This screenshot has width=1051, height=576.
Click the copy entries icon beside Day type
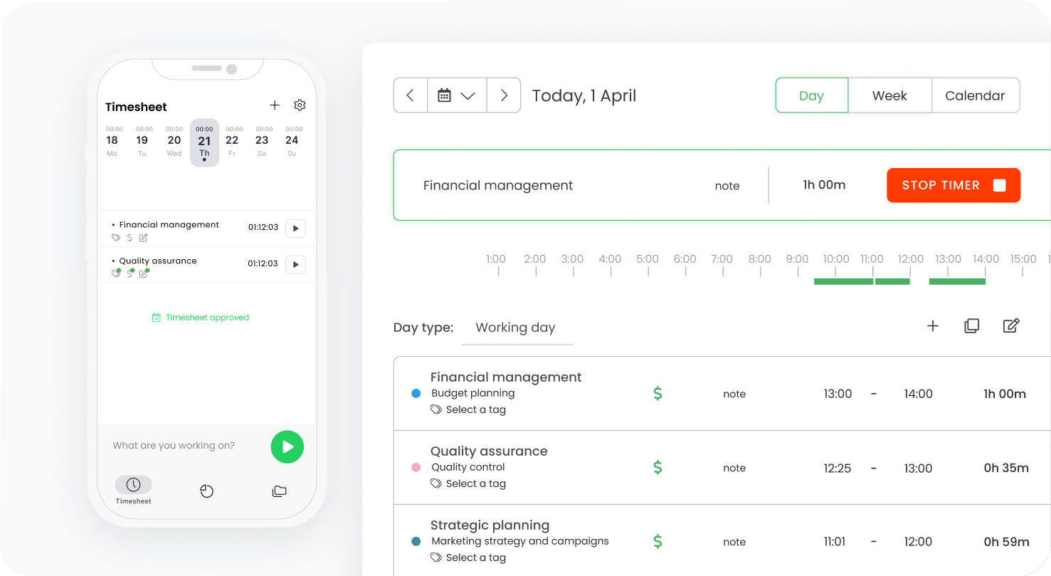pos(971,326)
